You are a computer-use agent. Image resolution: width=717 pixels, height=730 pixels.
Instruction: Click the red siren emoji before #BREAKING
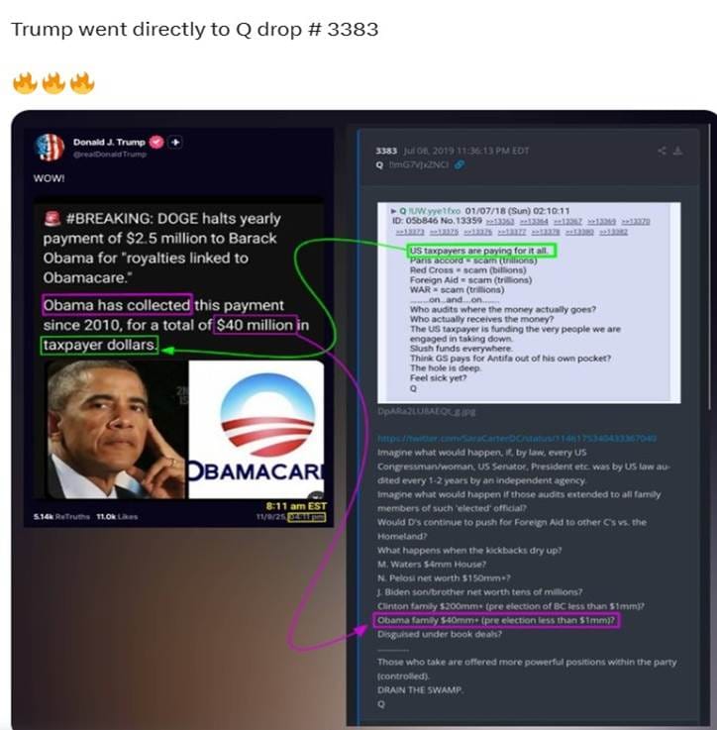click(52, 218)
